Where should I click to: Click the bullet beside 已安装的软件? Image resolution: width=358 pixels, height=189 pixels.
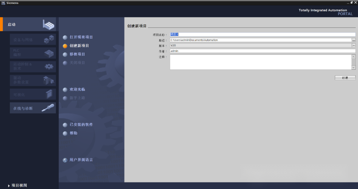[x=65, y=125]
